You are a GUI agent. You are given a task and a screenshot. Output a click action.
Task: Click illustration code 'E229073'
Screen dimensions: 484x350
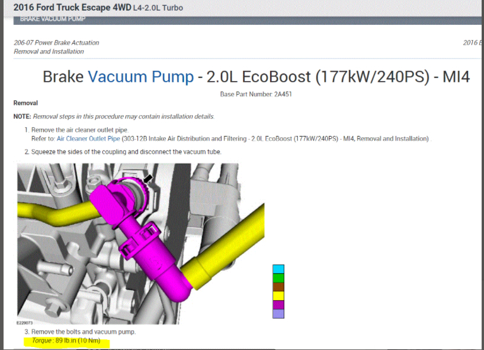click(25, 323)
